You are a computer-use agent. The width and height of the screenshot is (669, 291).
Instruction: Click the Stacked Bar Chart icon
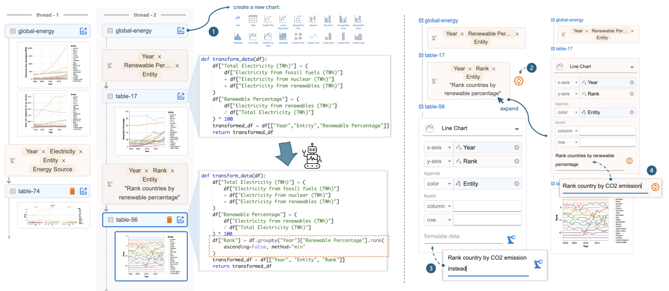pyautogui.click(x=358, y=20)
